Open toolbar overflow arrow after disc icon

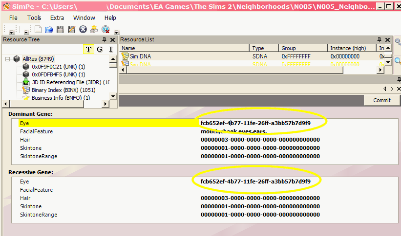117,32
